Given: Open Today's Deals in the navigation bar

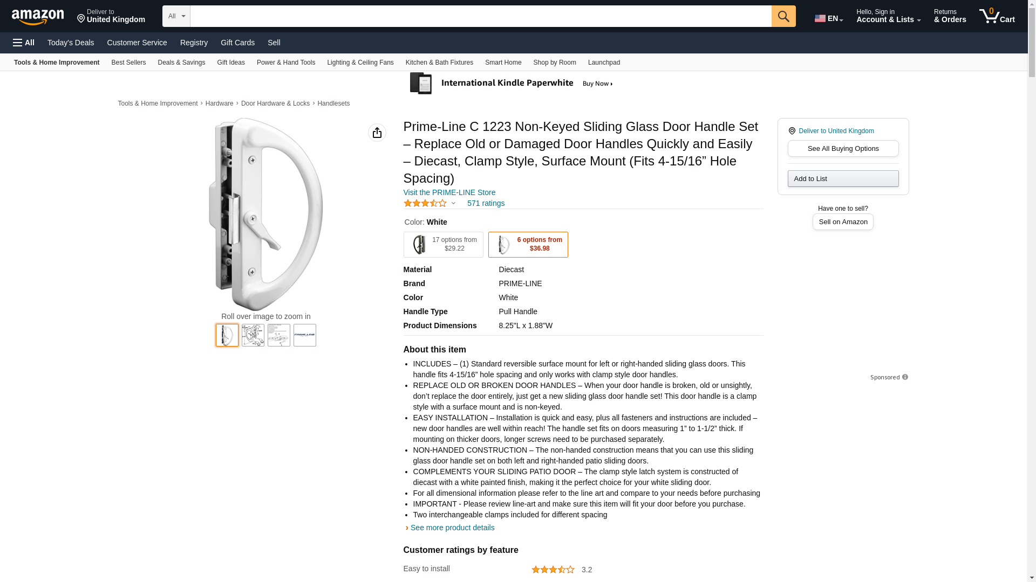Looking at the screenshot, I should pyautogui.click(x=71, y=43).
